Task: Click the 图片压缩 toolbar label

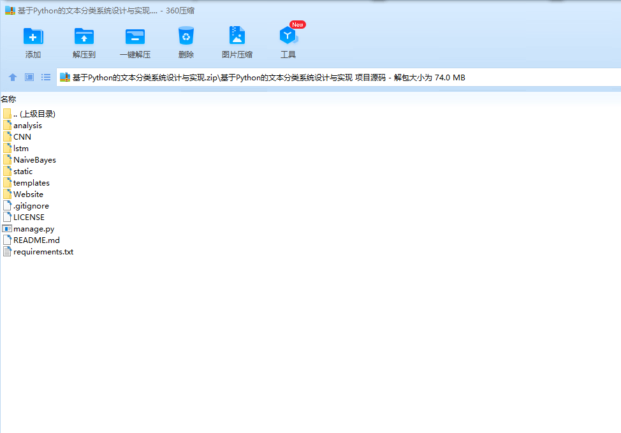Action: pos(237,55)
